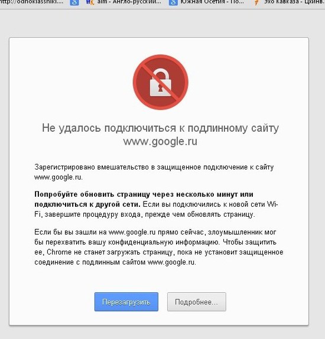This screenshot has width=325, height=339.
Task: Click the sentence starting Зарегистрировано вмешательство
Action: click(154, 172)
